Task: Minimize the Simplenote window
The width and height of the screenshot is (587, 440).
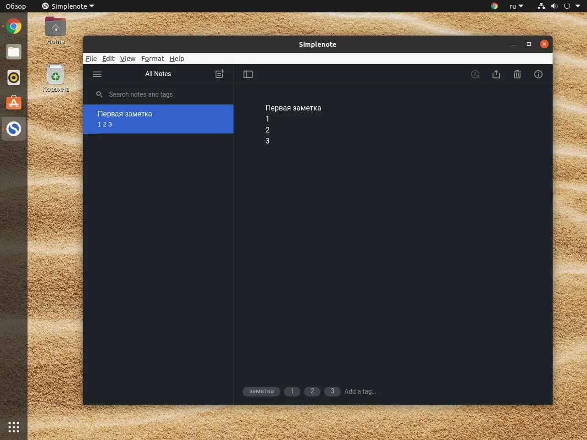Action: click(513, 44)
